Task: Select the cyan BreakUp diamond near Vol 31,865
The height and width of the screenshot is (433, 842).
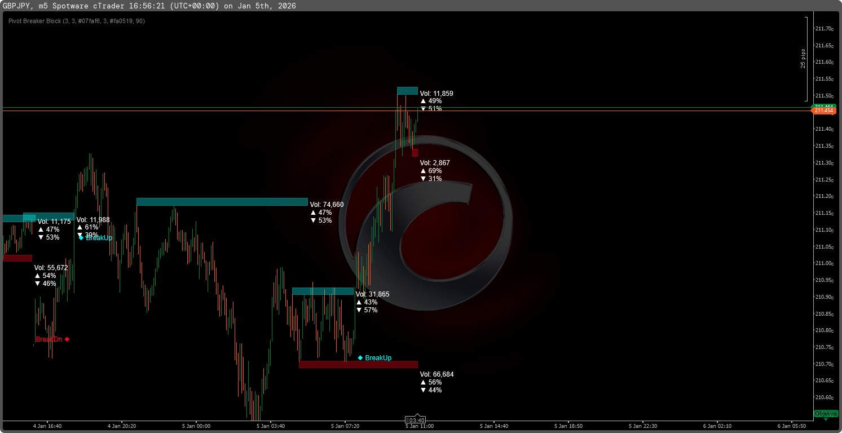Action: pyautogui.click(x=359, y=357)
